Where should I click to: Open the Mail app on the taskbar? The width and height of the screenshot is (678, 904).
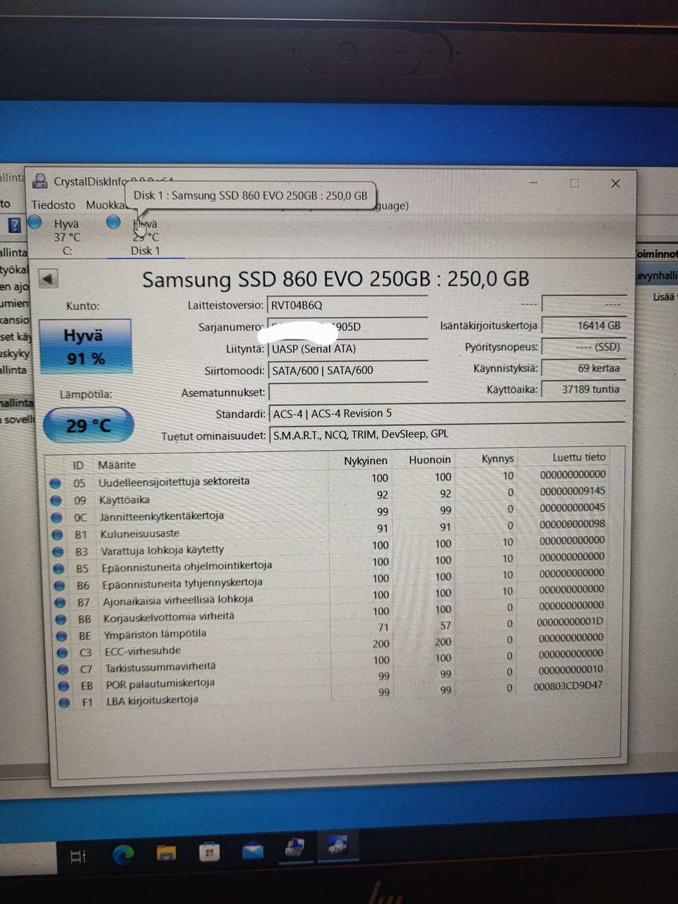point(252,850)
